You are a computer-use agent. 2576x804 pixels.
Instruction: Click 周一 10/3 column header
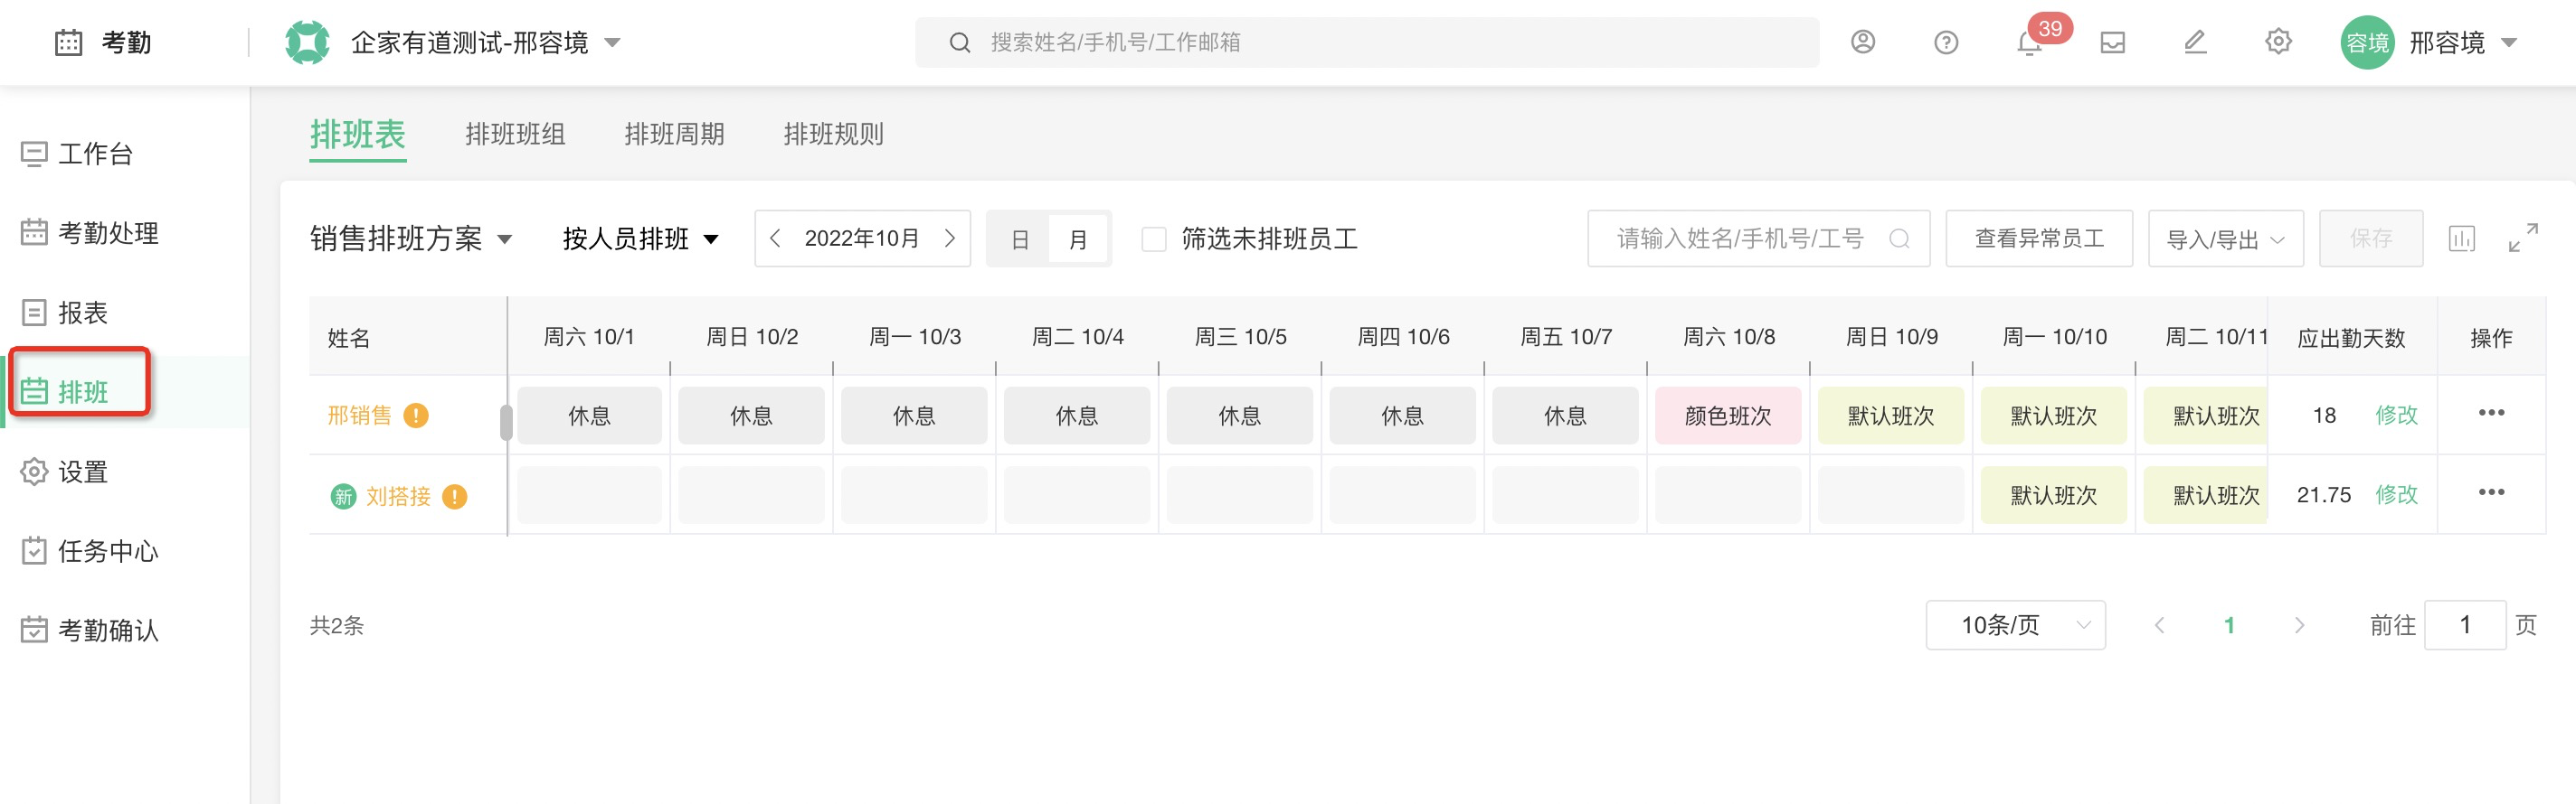coord(914,337)
